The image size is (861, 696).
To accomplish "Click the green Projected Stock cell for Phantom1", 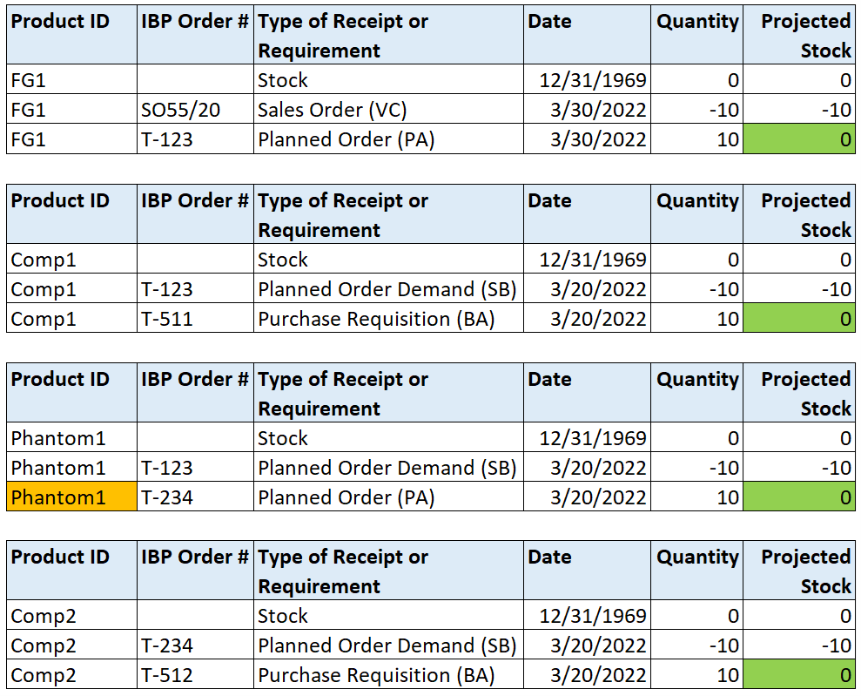I will [799, 497].
